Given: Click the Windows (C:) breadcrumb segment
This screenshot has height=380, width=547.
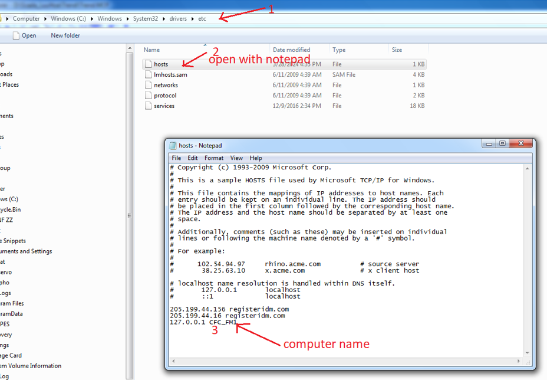Looking at the screenshot, I should [68, 19].
